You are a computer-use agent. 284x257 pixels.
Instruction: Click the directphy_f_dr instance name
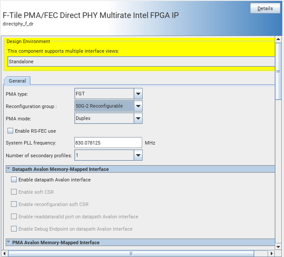coord(18,24)
